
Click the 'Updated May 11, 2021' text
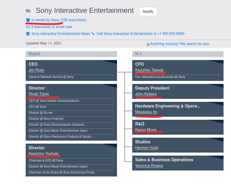44,43
